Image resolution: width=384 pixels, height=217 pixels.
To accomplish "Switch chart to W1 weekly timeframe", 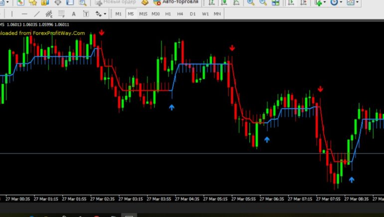I will click(205, 14).
